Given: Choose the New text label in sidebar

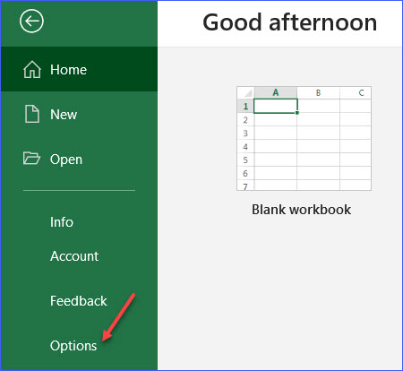Looking at the screenshot, I should (64, 115).
